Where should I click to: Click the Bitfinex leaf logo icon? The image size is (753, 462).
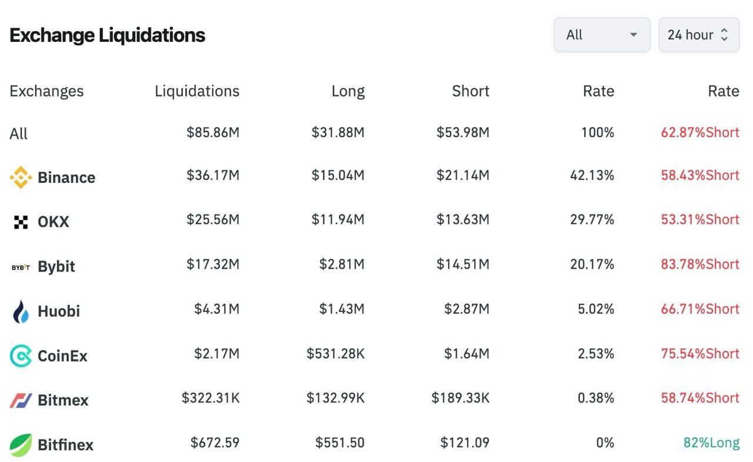click(21, 445)
